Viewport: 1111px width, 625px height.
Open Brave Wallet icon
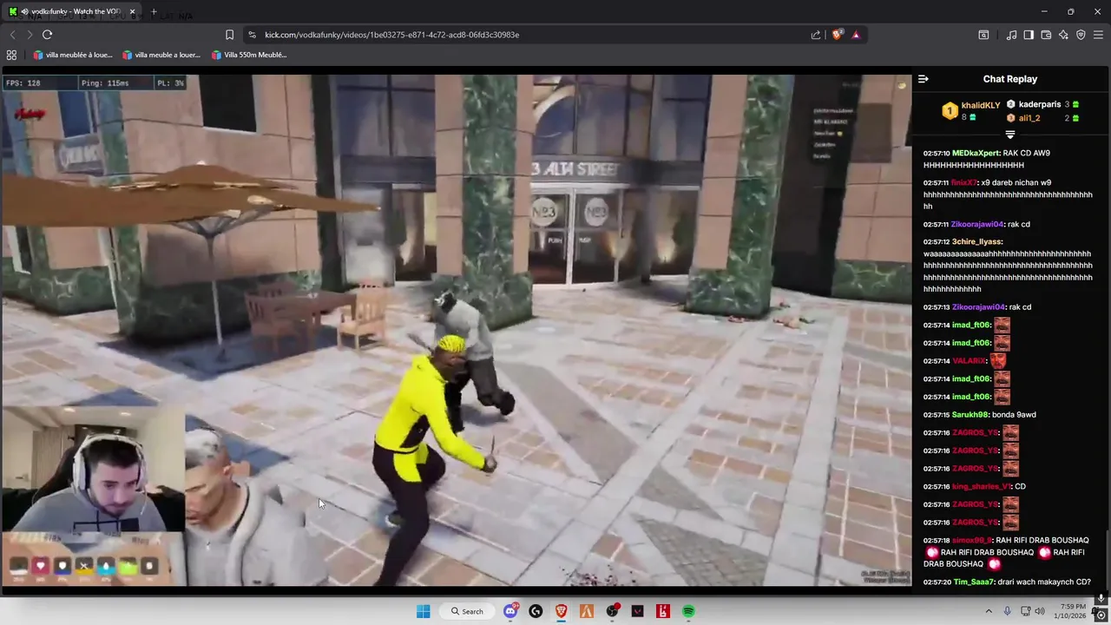click(x=1046, y=35)
